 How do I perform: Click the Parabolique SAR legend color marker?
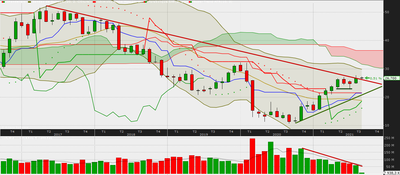(146, 1)
